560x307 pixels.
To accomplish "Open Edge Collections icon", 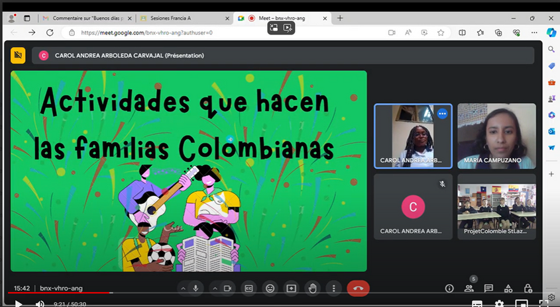I will (498, 32).
